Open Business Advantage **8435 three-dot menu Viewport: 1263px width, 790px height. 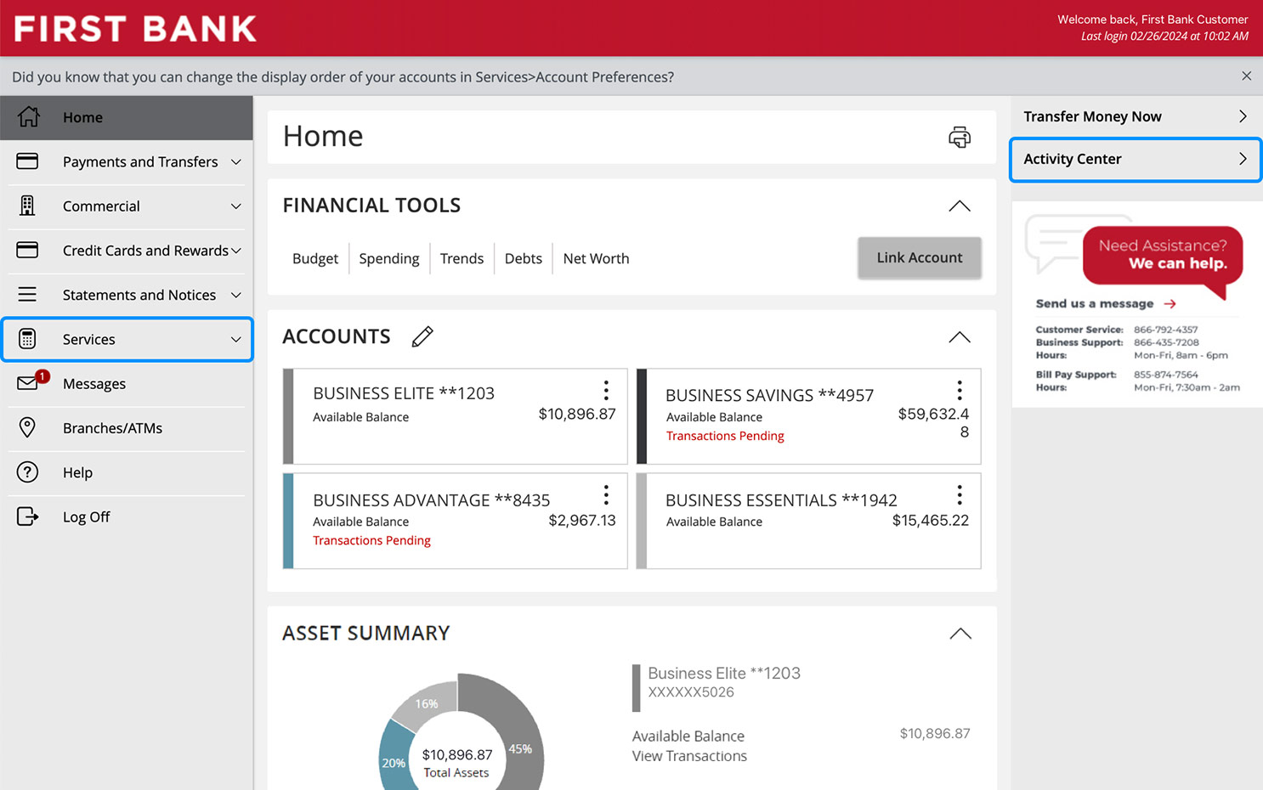coord(606,494)
